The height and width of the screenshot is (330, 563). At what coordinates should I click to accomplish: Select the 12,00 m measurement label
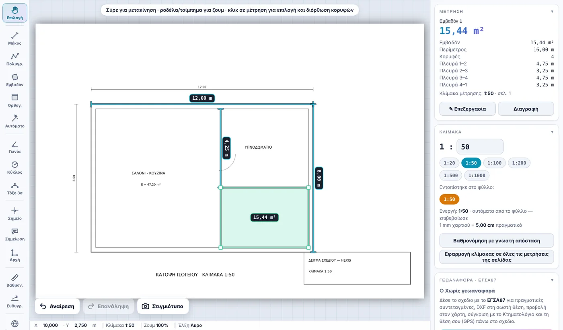[202, 98]
